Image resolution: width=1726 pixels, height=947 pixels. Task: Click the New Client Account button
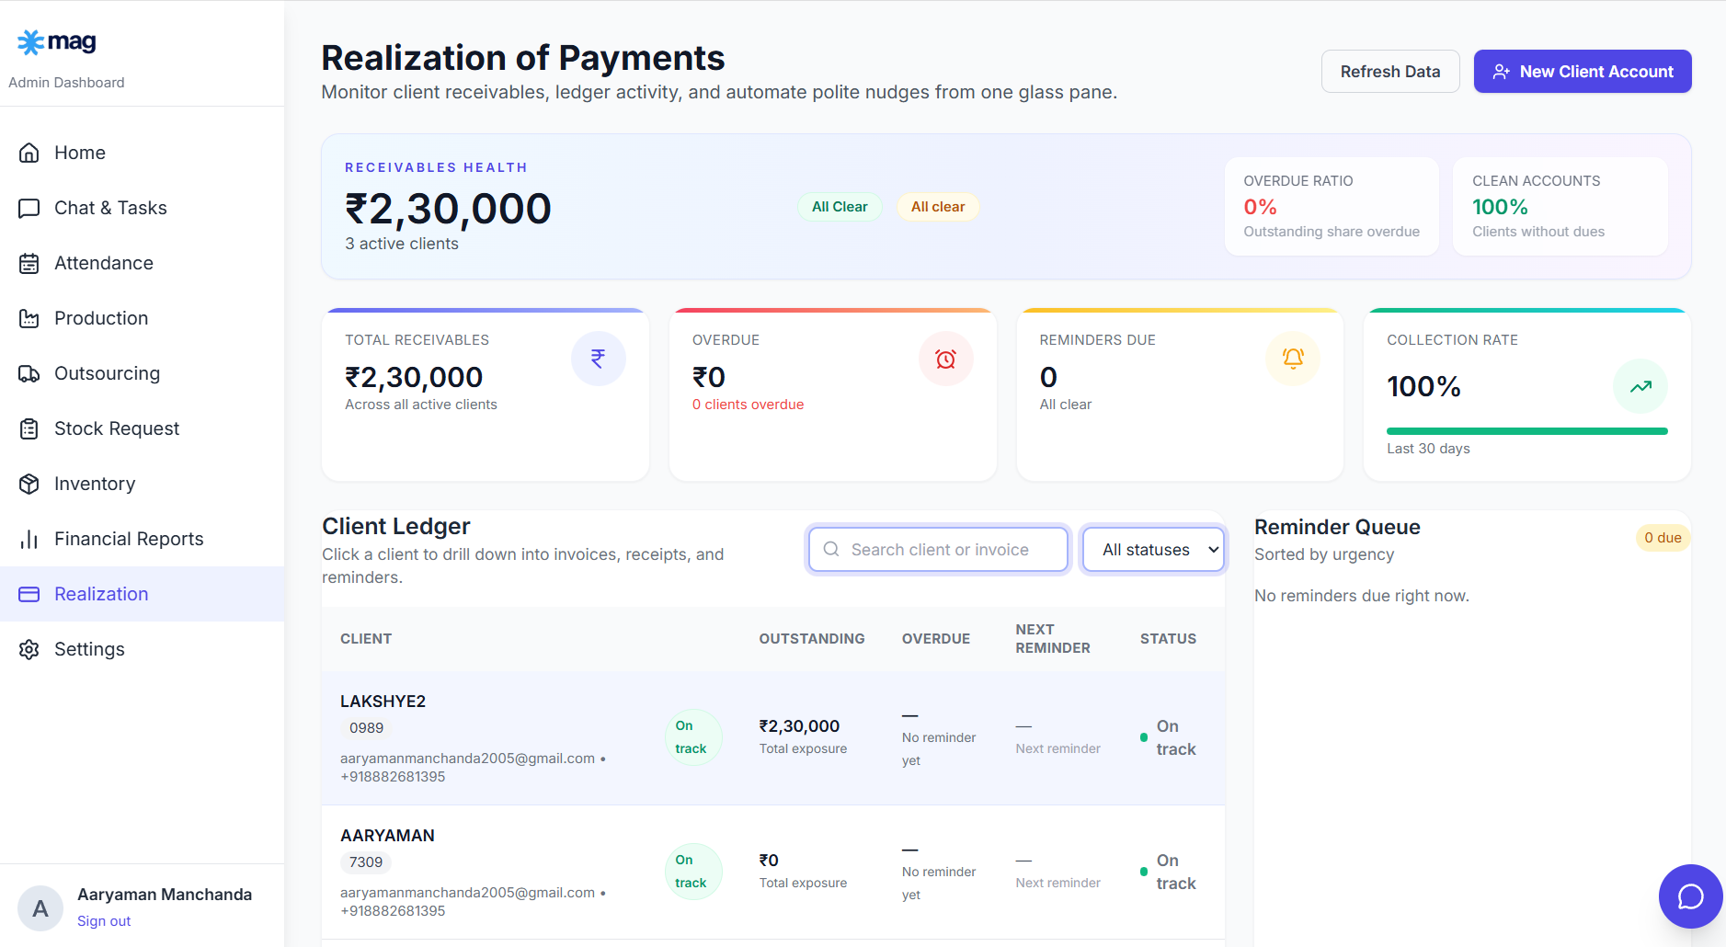1582,71
